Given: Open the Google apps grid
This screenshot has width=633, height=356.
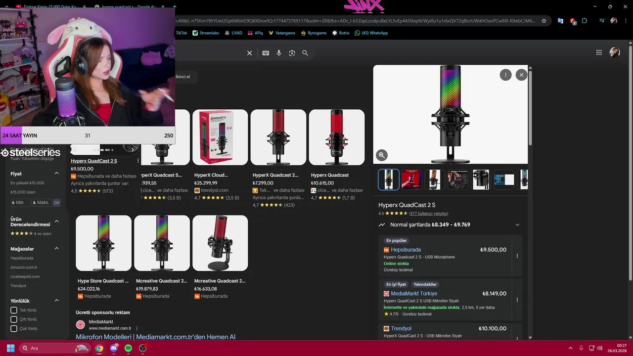Looking at the screenshot, I should click(599, 52).
